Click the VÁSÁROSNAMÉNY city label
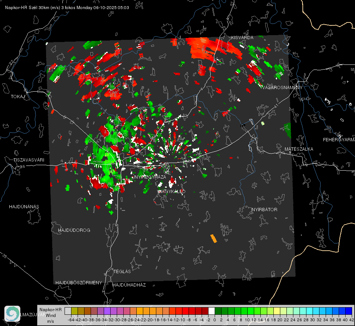This screenshot has height=326, width=355. pos(282,88)
